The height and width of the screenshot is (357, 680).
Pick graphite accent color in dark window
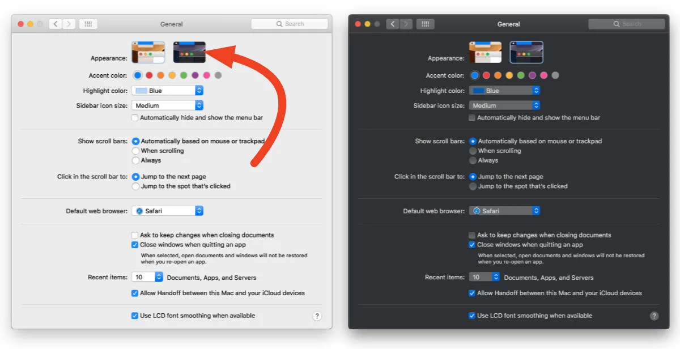(555, 75)
